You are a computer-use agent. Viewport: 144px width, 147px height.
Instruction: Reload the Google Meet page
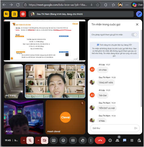coord(18,5)
